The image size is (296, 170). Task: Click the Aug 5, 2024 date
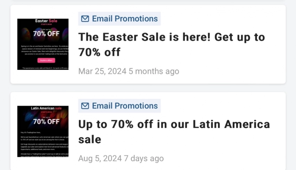click(x=100, y=159)
